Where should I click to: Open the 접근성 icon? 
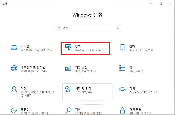14,110
